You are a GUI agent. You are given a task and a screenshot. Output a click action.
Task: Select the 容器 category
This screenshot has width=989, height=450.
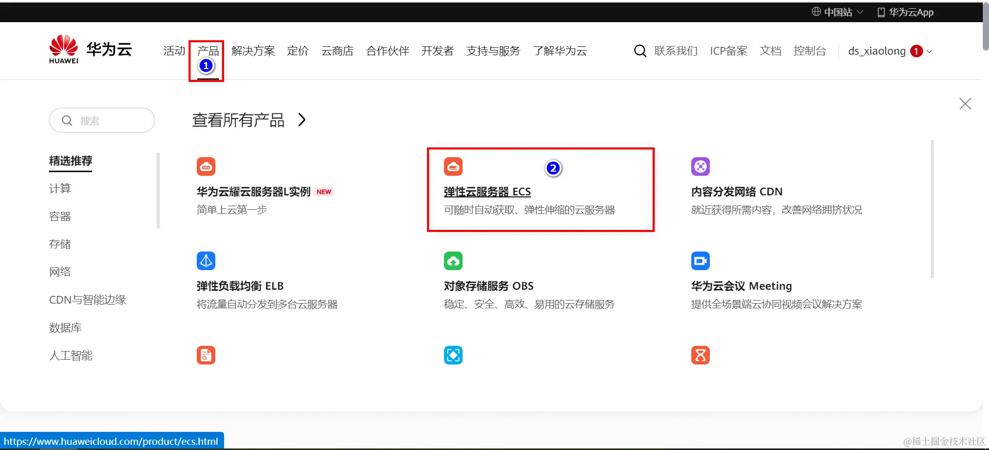pos(60,216)
